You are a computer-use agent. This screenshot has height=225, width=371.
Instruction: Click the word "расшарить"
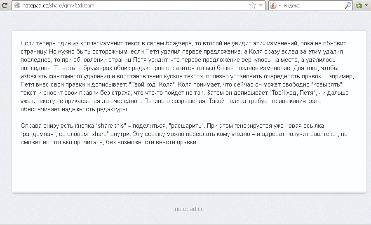click(x=187, y=126)
